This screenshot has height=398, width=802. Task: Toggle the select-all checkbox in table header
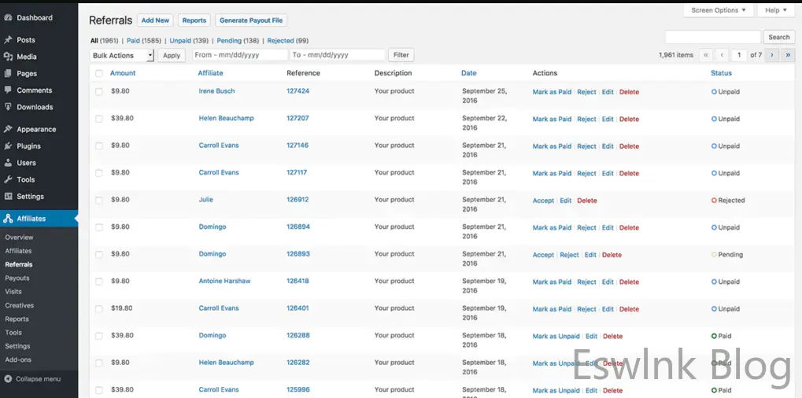pos(99,73)
